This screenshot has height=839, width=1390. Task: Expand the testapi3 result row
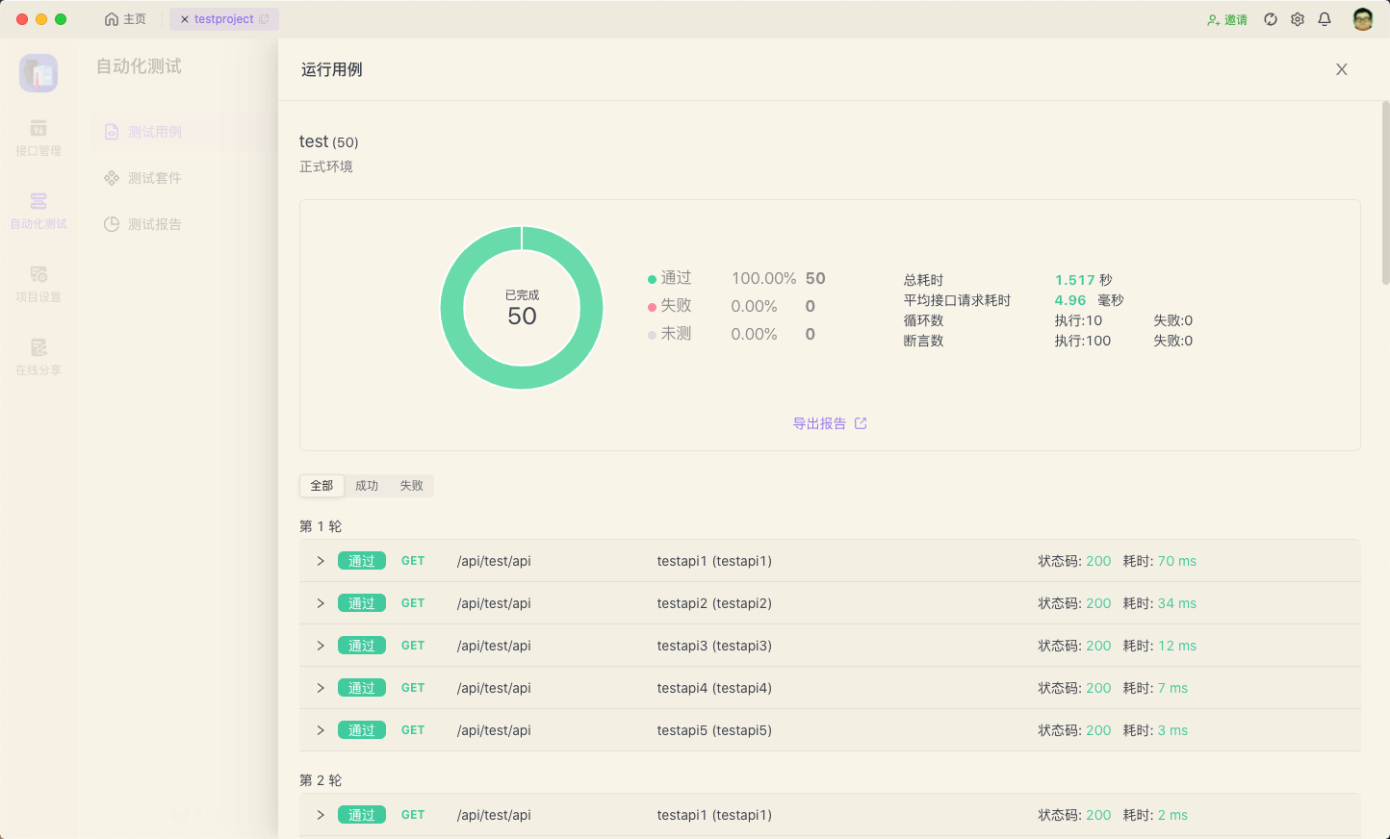(x=321, y=646)
